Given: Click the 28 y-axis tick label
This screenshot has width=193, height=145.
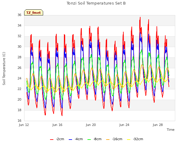Looking at the screenshot, I should tap(19, 57).
